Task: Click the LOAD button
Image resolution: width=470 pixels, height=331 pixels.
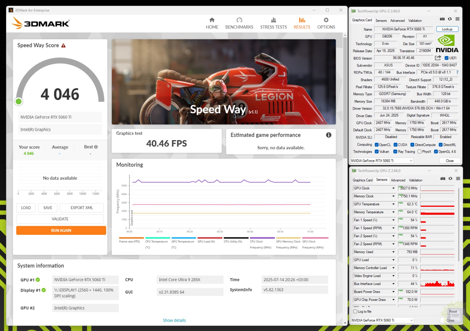Action: pyautogui.click(x=26, y=208)
